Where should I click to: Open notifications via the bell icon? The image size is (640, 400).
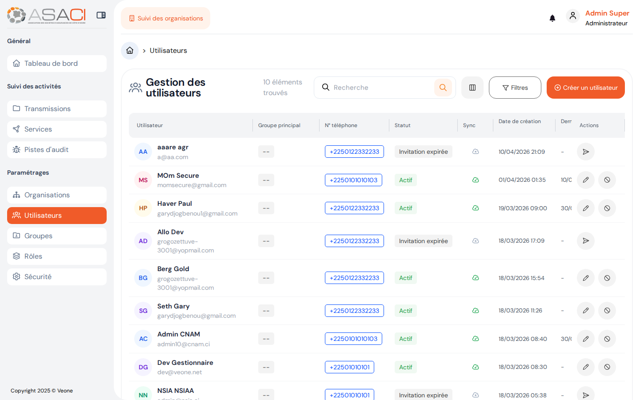(552, 18)
